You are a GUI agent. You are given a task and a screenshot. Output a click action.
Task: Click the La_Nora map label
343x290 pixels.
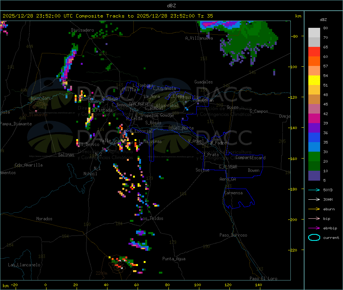coord(152,96)
